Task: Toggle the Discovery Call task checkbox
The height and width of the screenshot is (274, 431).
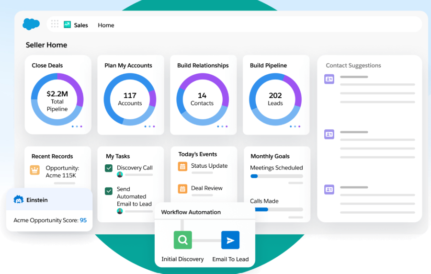Action: (109, 168)
